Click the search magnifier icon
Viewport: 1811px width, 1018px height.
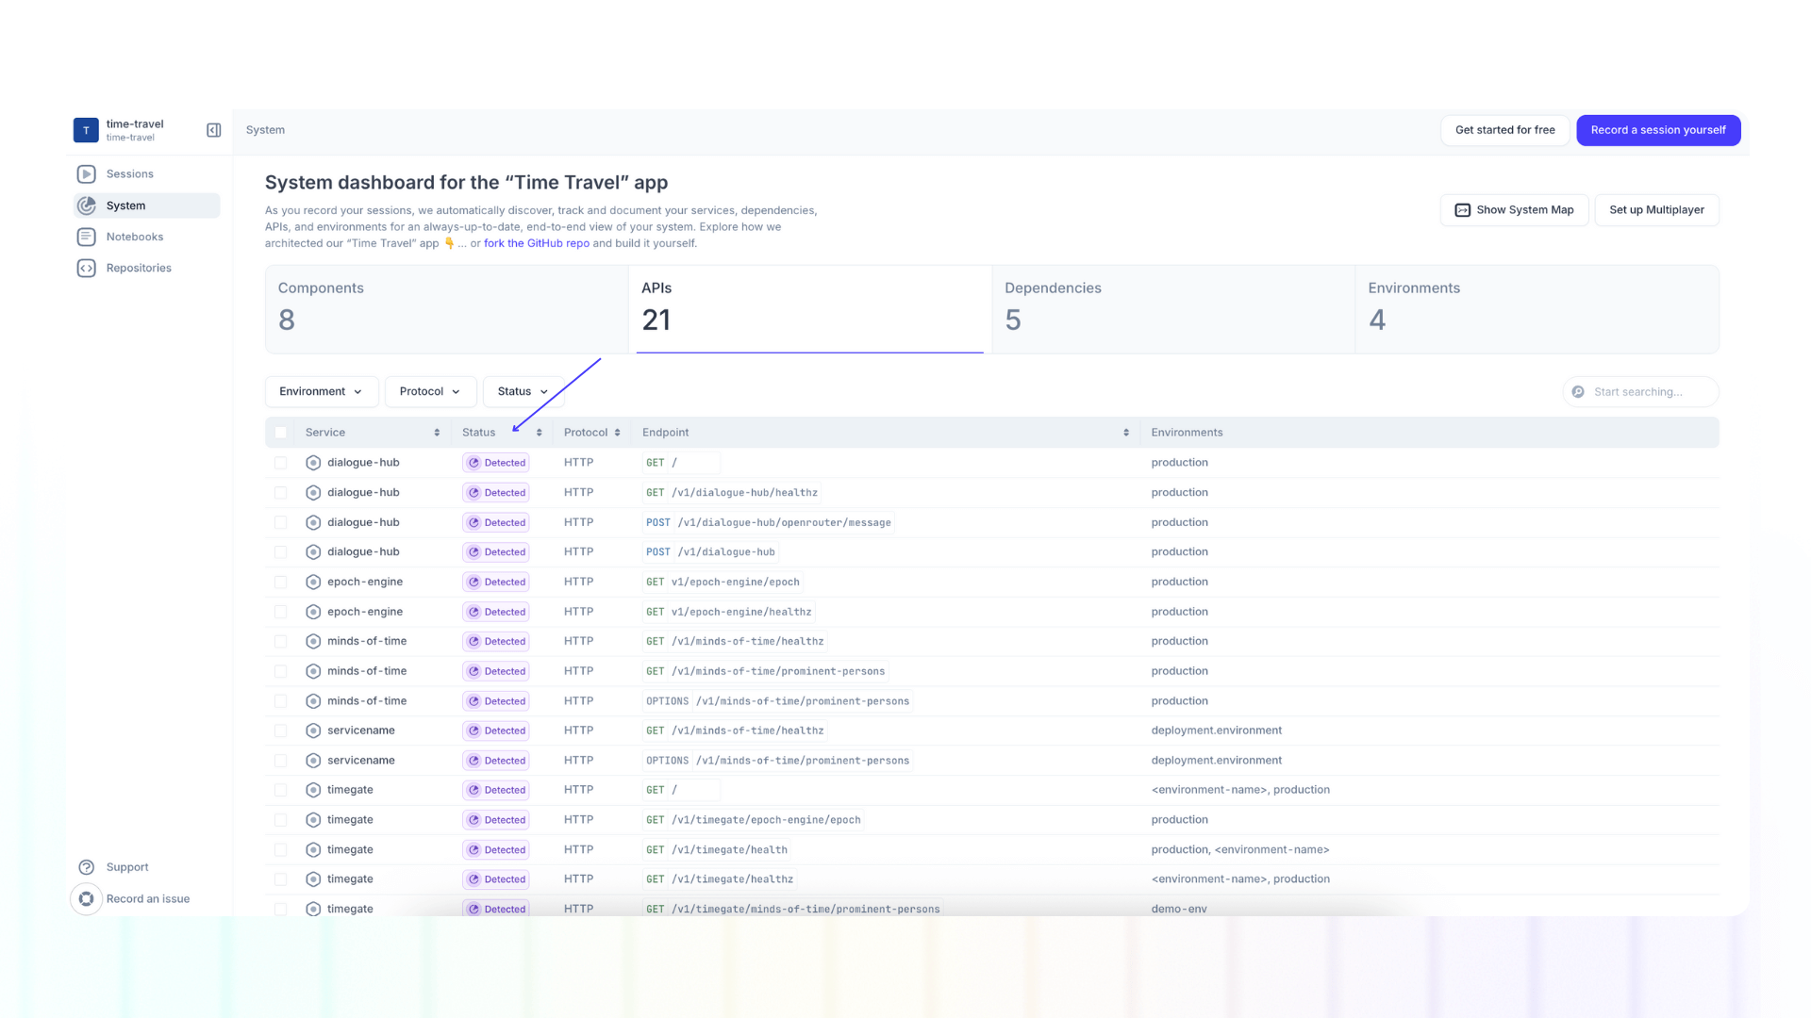pos(1578,392)
